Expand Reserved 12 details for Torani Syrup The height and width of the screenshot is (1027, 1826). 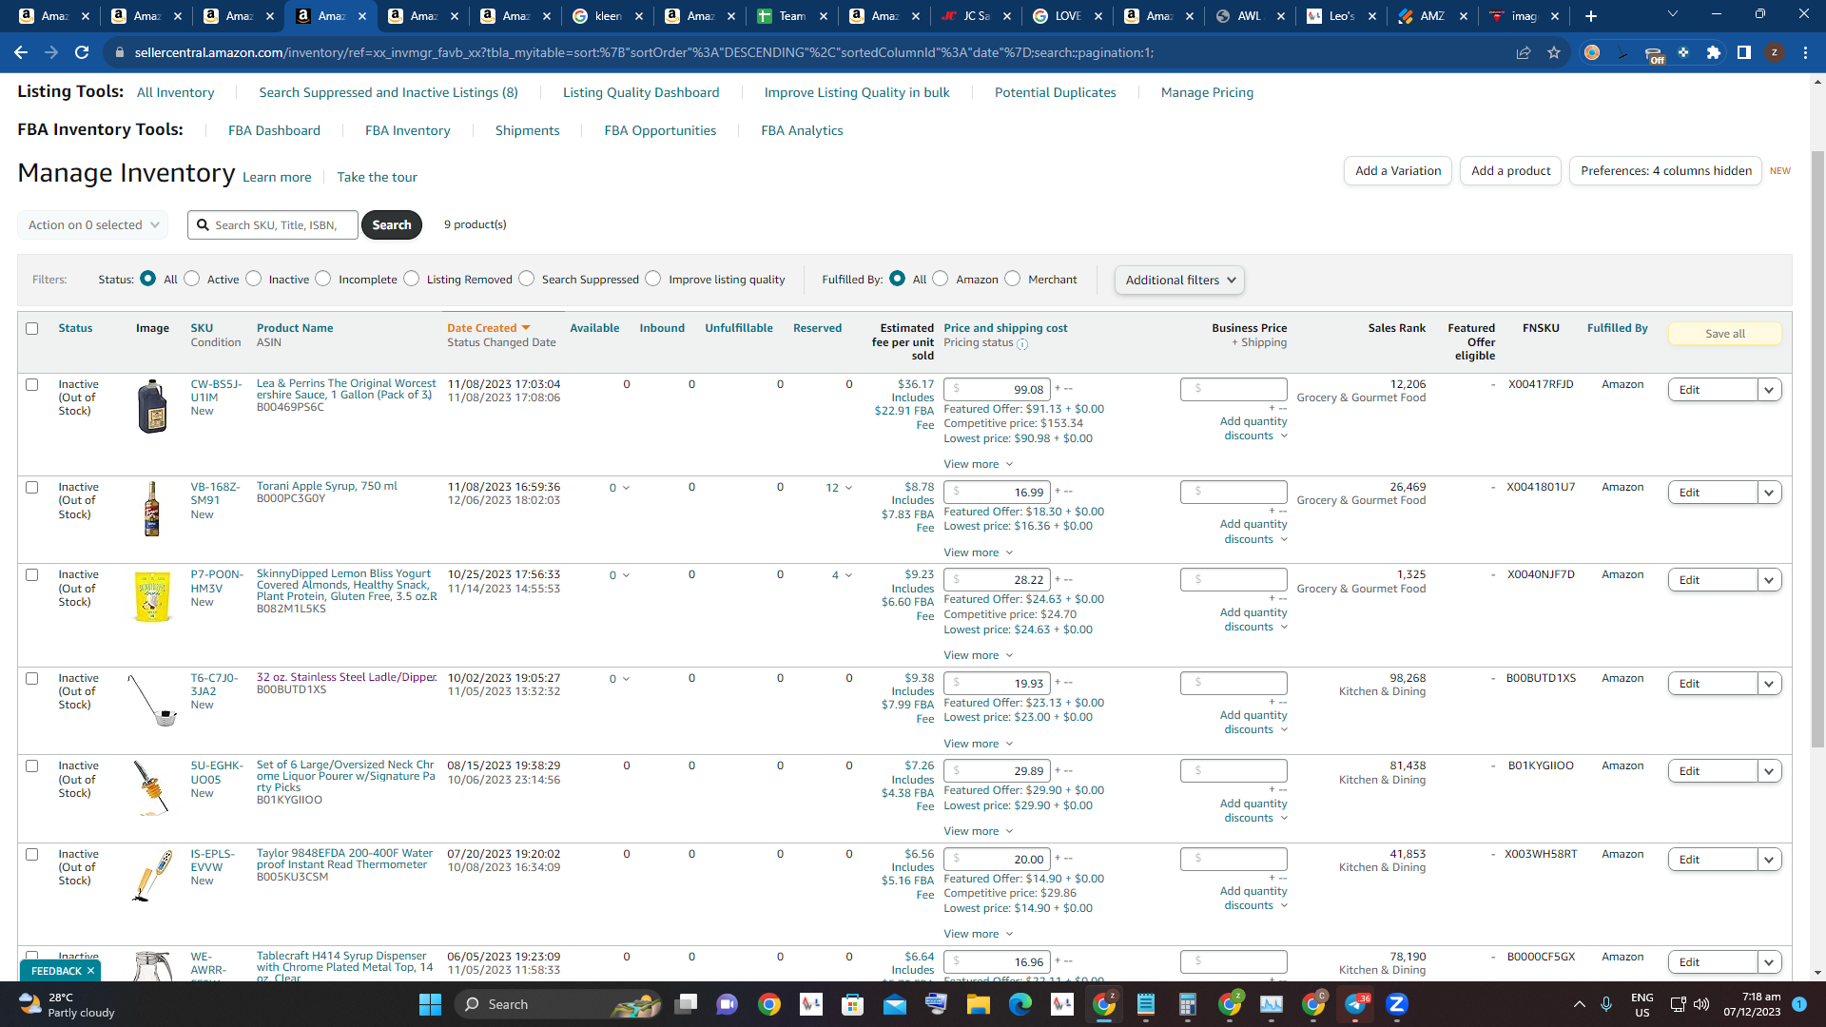click(839, 488)
